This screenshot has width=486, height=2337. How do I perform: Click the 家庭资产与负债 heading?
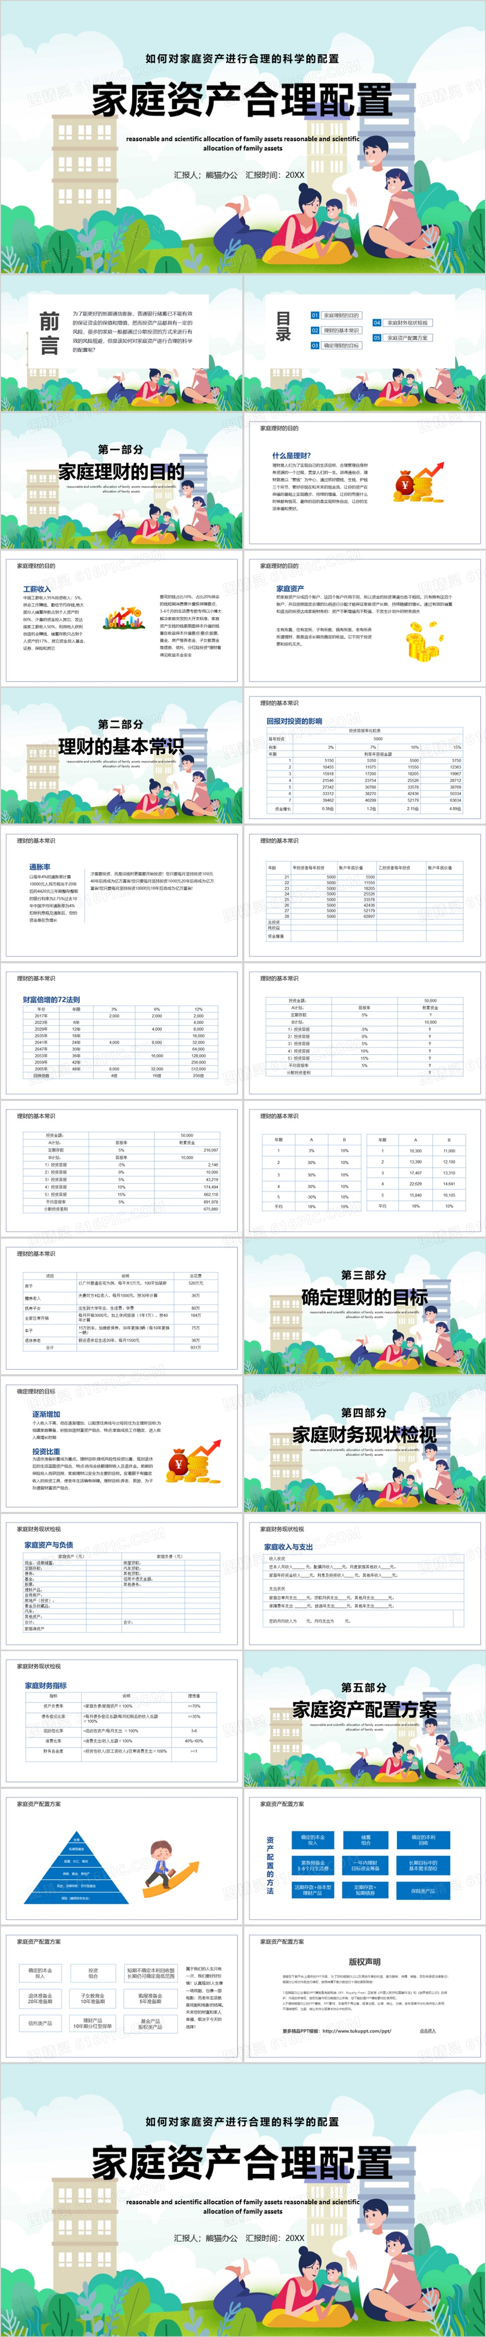coord(48,1545)
